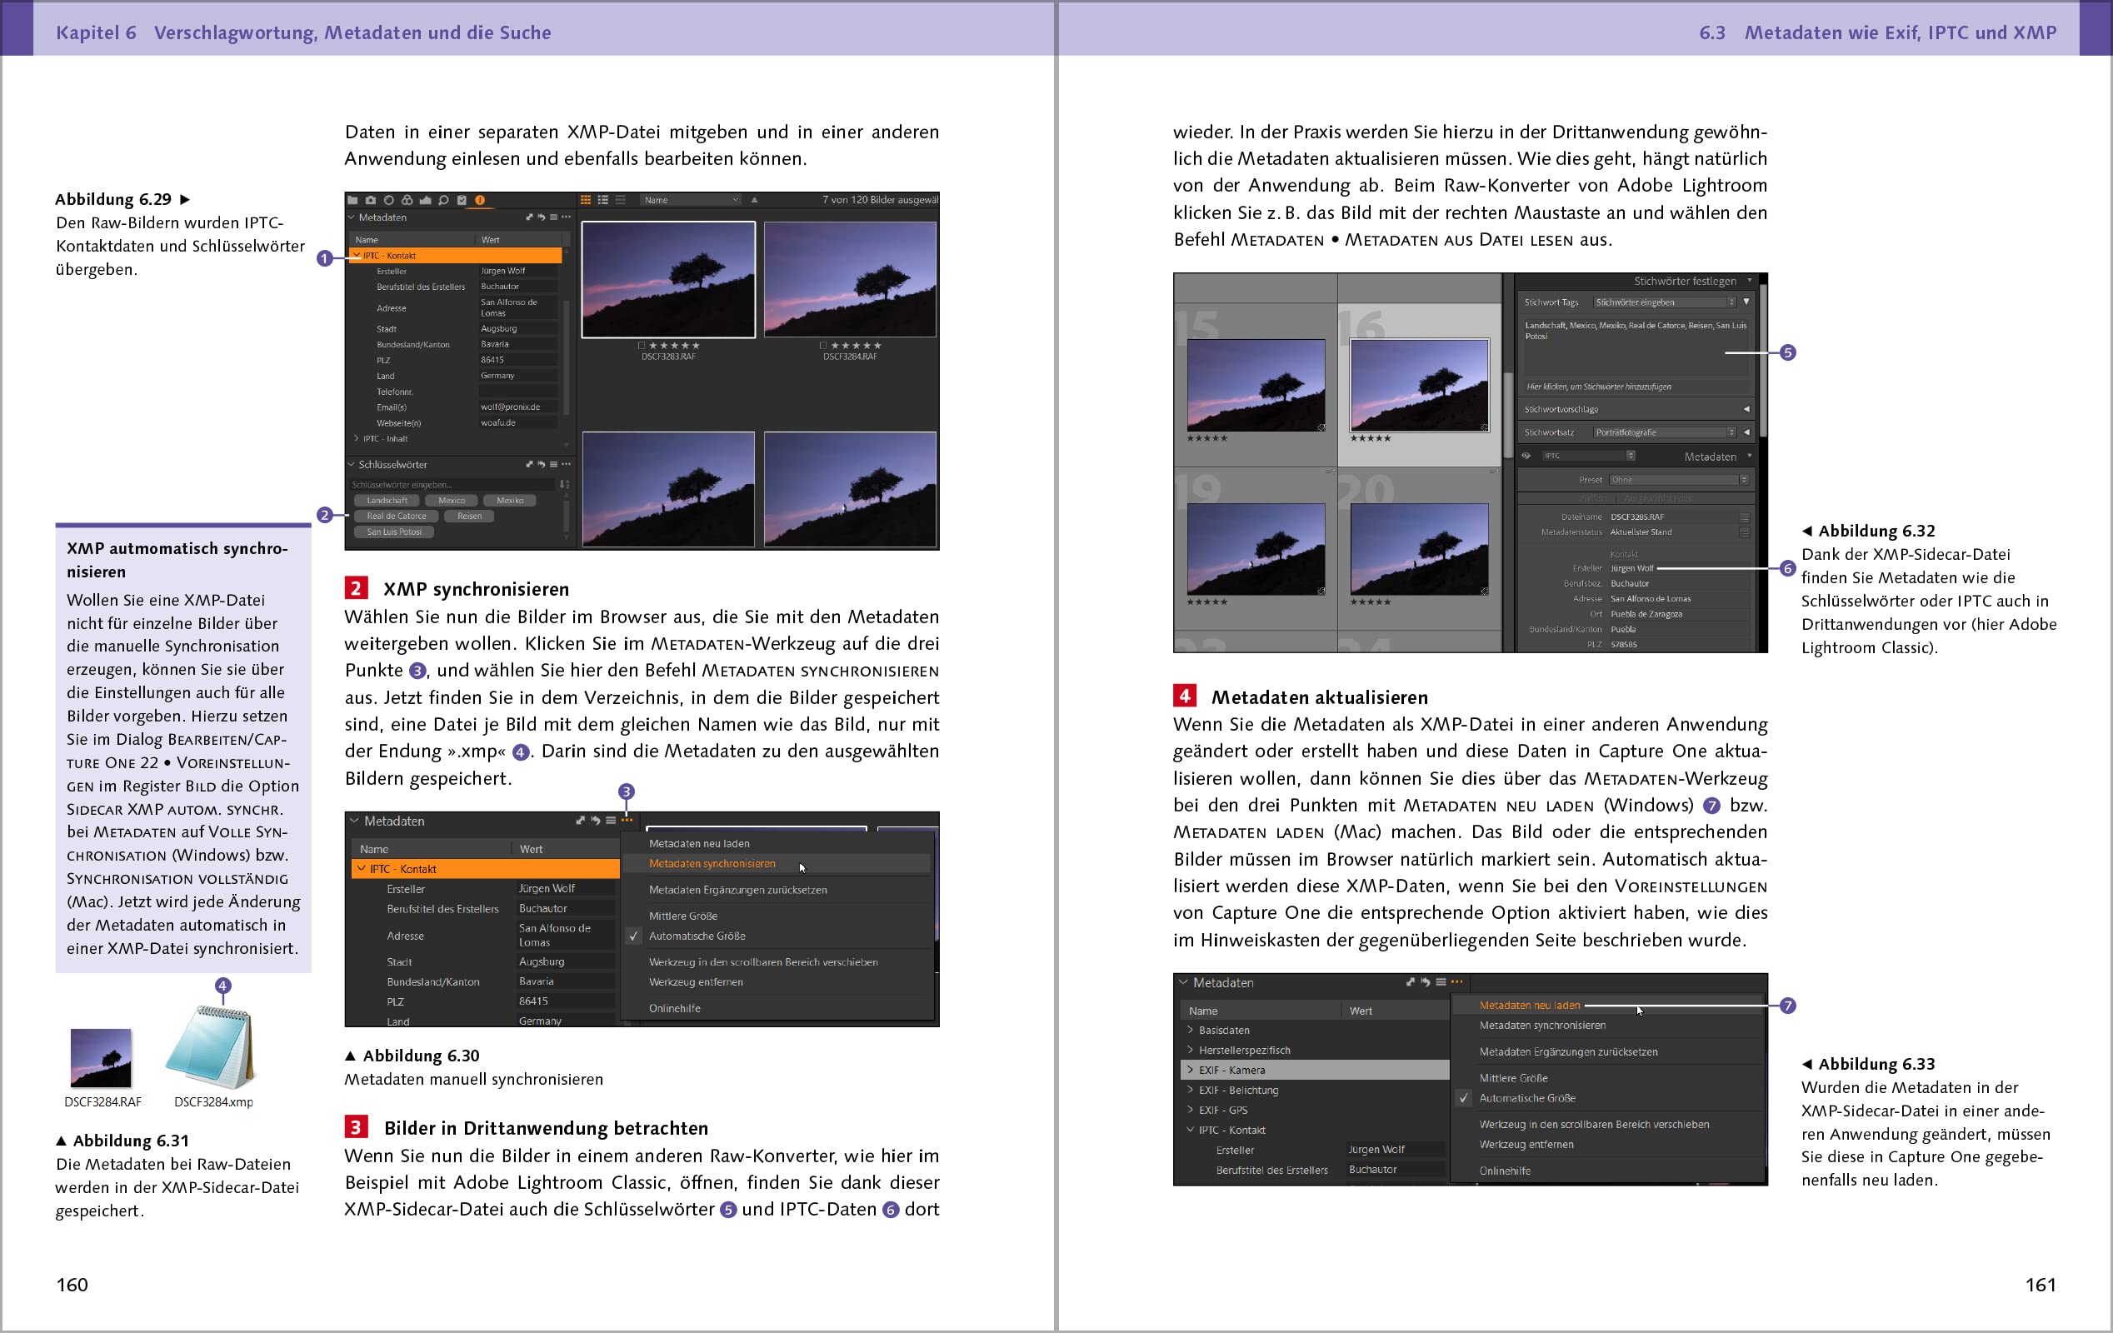Screen dimensions: 2113x1333
Task: Toggle Automatische Größe in Abbildung 6.33 menu
Action: [x=1528, y=1098]
